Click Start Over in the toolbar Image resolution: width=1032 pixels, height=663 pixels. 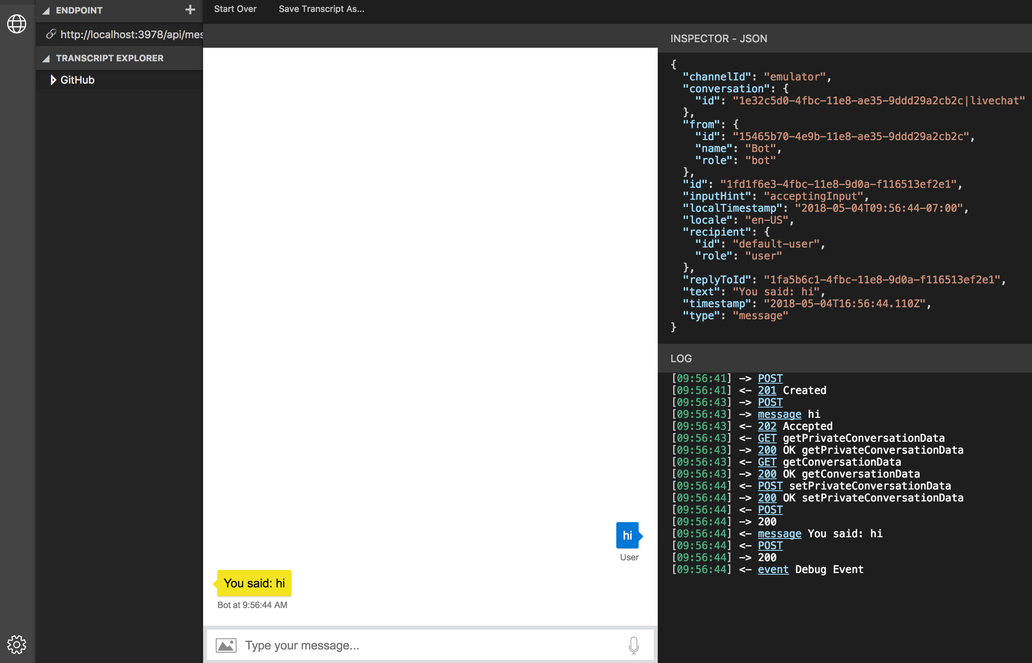pyautogui.click(x=235, y=9)
